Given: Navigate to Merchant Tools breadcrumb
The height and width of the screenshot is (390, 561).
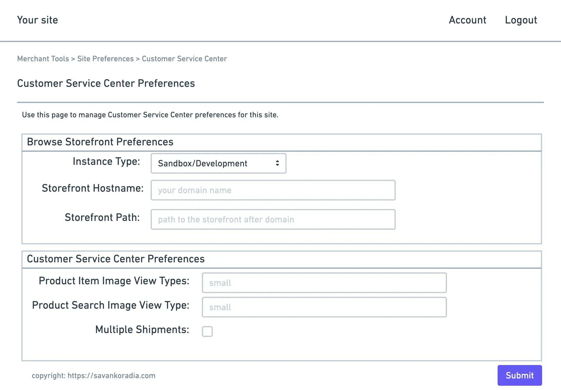Looking at the screenshot, I should click(43, 59).
